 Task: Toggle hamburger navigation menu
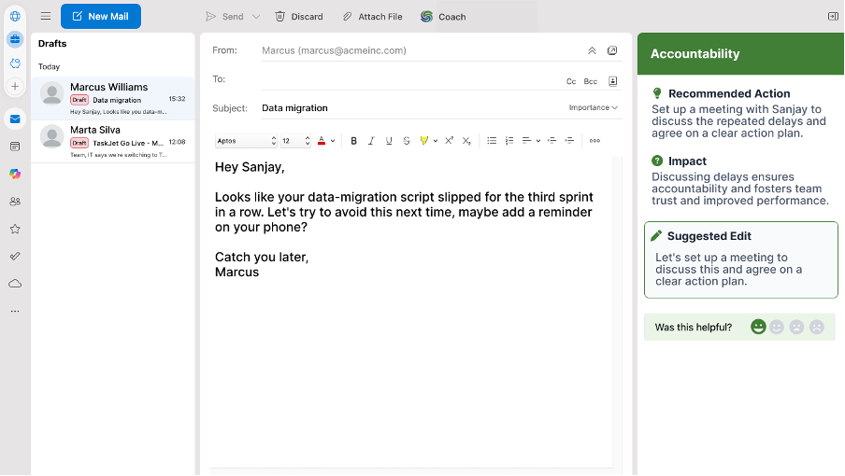[46, 17]
